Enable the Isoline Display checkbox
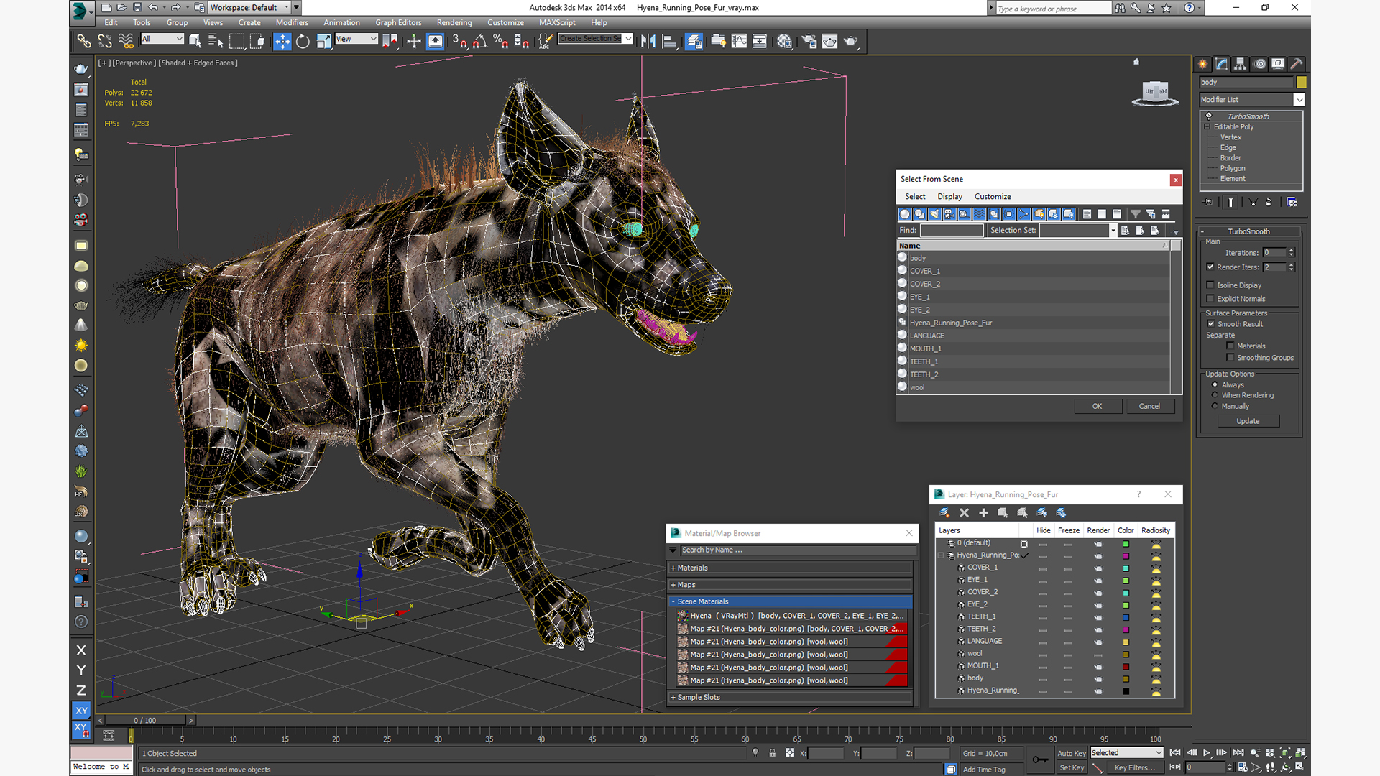The height and width of the screenshot is (776, 1380). pos(1210,285)
